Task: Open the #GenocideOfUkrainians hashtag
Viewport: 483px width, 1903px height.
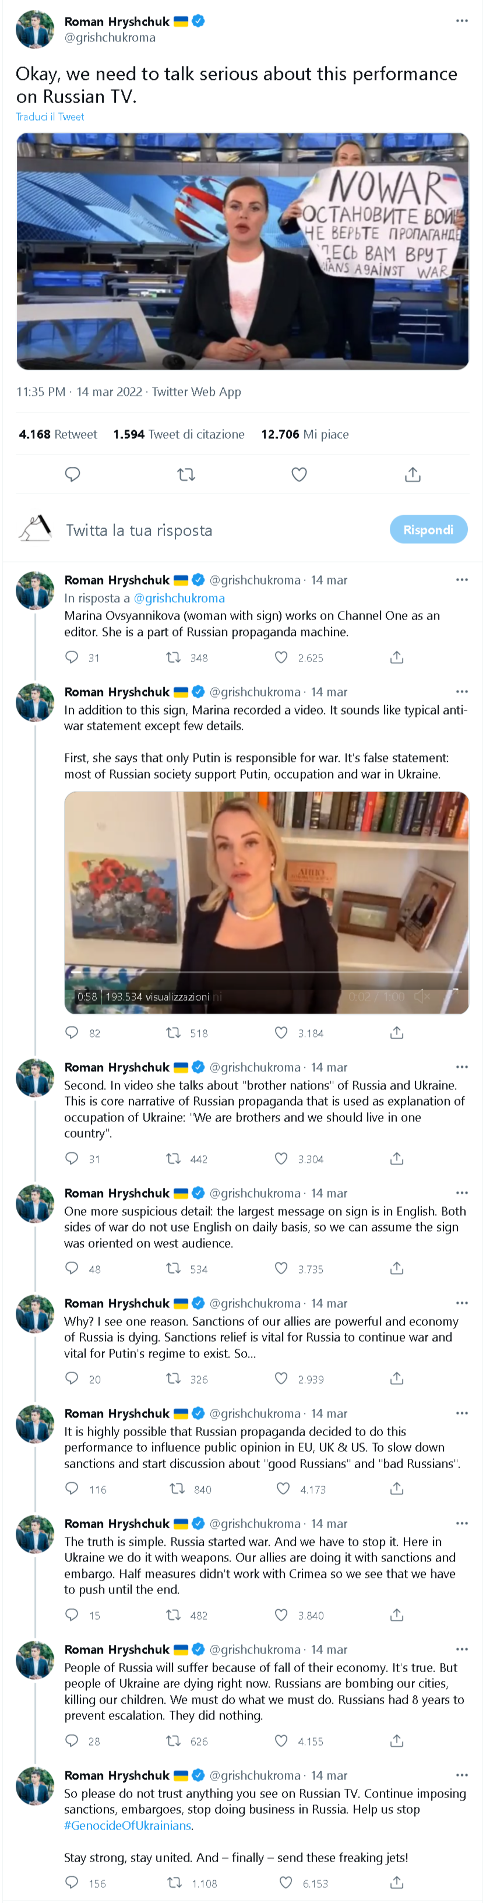Action: tap(128, 1825)
